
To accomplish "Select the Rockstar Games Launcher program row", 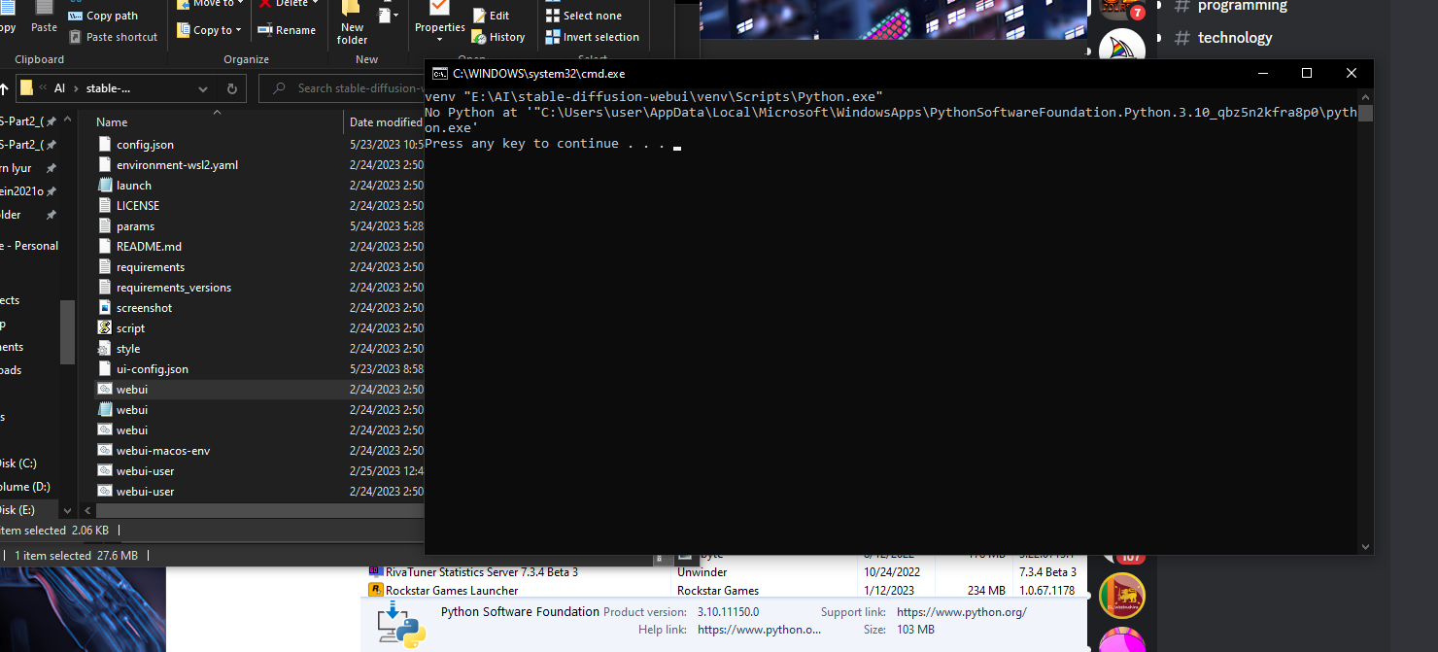I will tap(724, 591).
